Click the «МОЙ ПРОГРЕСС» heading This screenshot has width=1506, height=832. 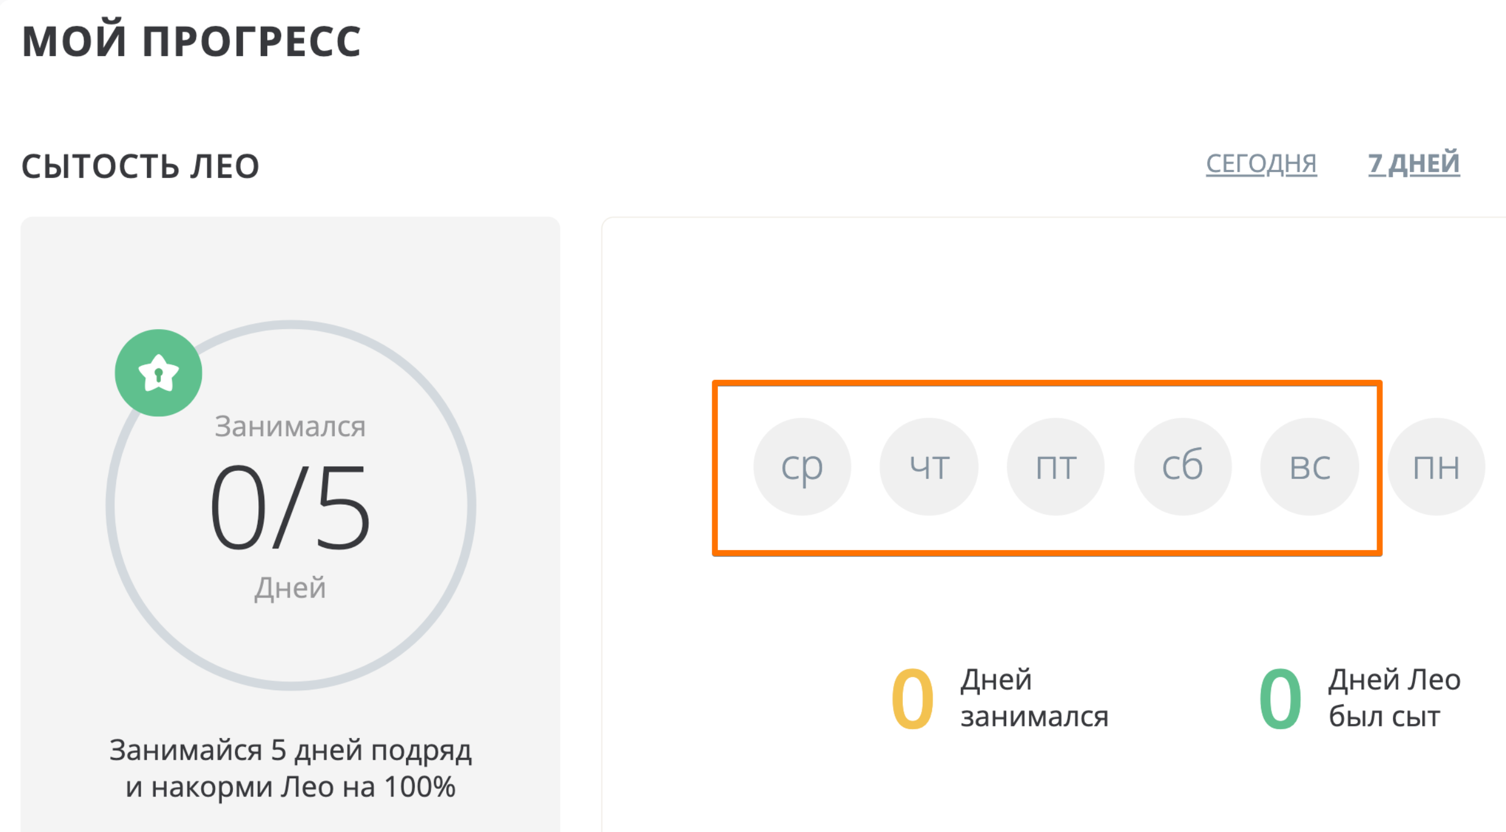[x=192, y=41]
